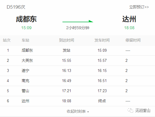Click the 大英东 station row
The width and height of the screenshot is (155, 117).
77,61
